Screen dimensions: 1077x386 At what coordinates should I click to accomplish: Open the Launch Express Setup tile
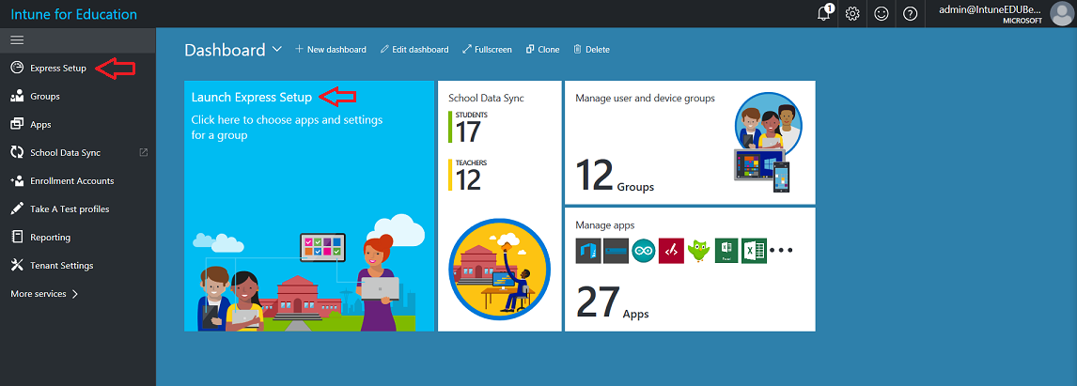(x=309, y=206)
